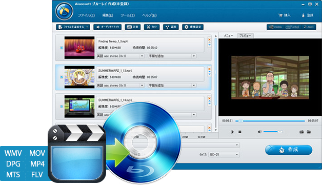This screenshot has width=322, height=185.
Task: Select the SUMMERWARS_1_13.mp4 filename
Action: tap(115, 71)
